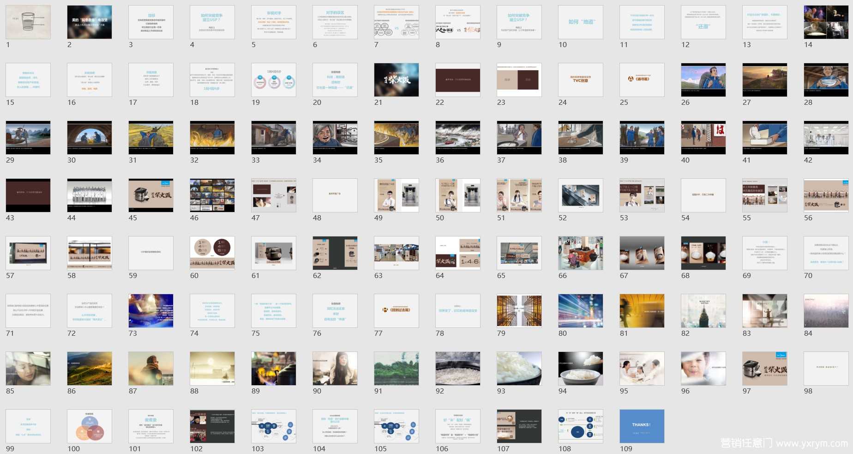
Task: Select slide 46 image grid thumbnail
Action: pyautogui.click(x=212, y=195)
